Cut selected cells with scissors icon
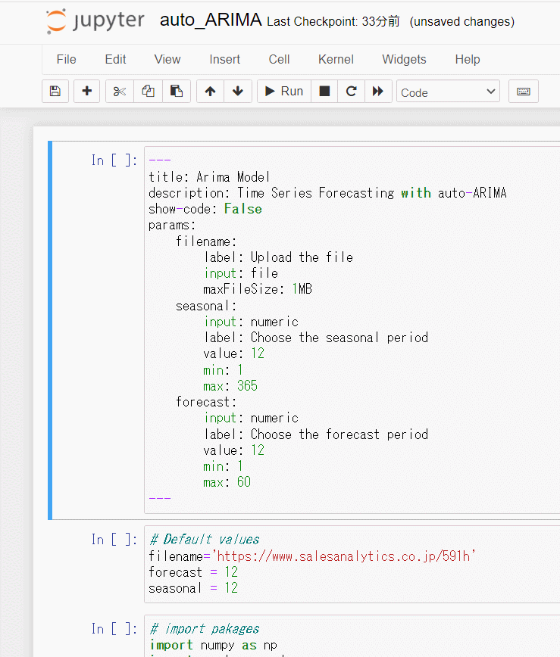 pyautogui.click(x=120, y=92)
